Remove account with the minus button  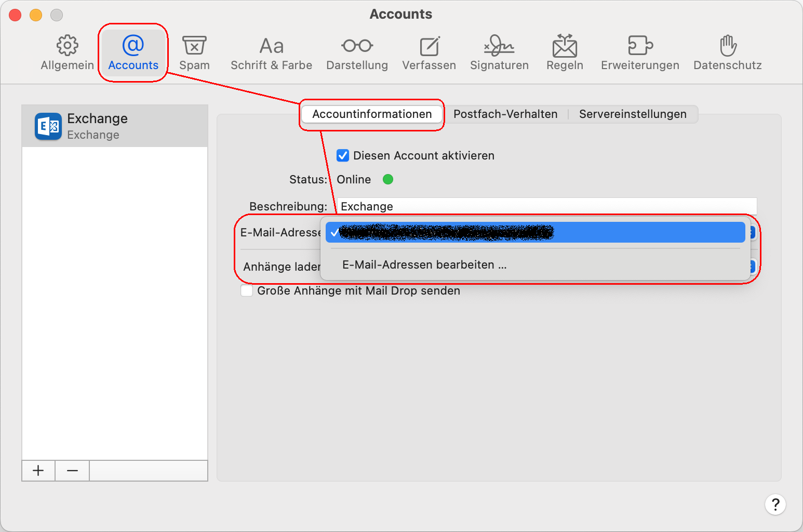(72, 471)
